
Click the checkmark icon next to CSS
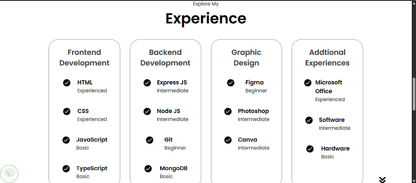[x=67, y=111]
